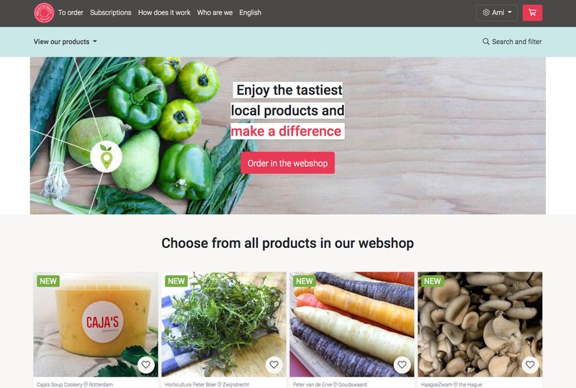
Task: Click the green location pin logo on banner
Action: tap(106, 157)
